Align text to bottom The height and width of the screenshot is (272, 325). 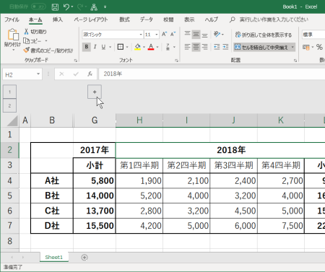[204, 35]
